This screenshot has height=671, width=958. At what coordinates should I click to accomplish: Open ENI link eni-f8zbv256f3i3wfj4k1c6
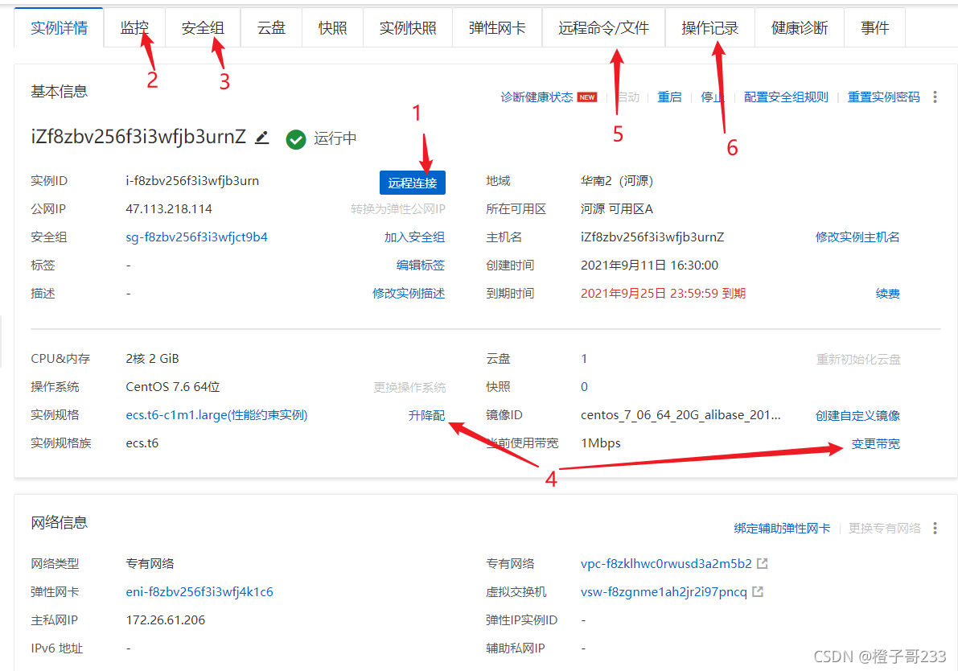[x=199, y=591]
